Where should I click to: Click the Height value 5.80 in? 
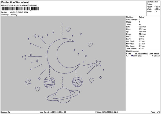coord(157,7)
